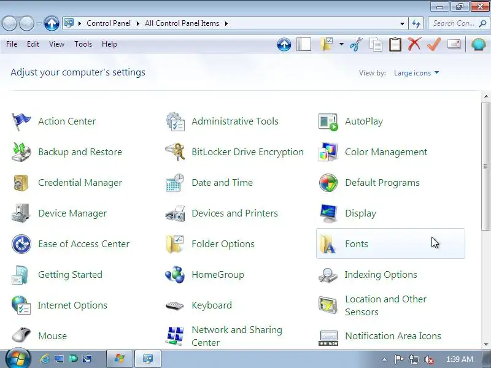Open the Display monitor icon
Image resolution: width=491 pixels, height=368 pixels.
328,213
